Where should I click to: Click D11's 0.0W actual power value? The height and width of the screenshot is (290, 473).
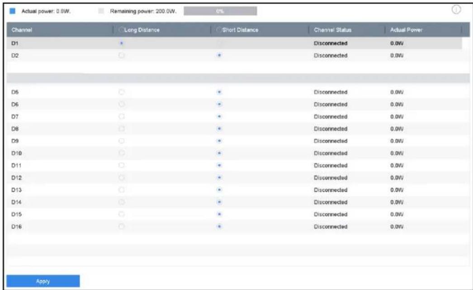click(x=397, y=165)
